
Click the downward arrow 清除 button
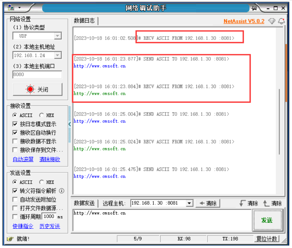click(249, 203)
